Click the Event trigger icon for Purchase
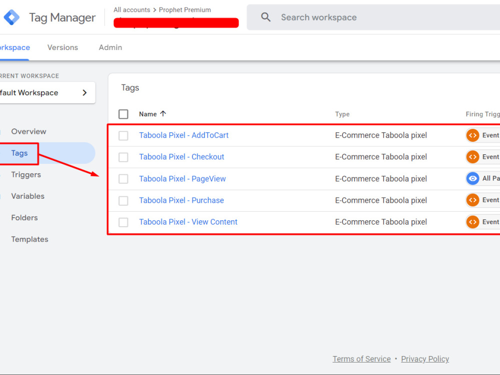Screen dimensions: 500x375 tap(472, 200)
